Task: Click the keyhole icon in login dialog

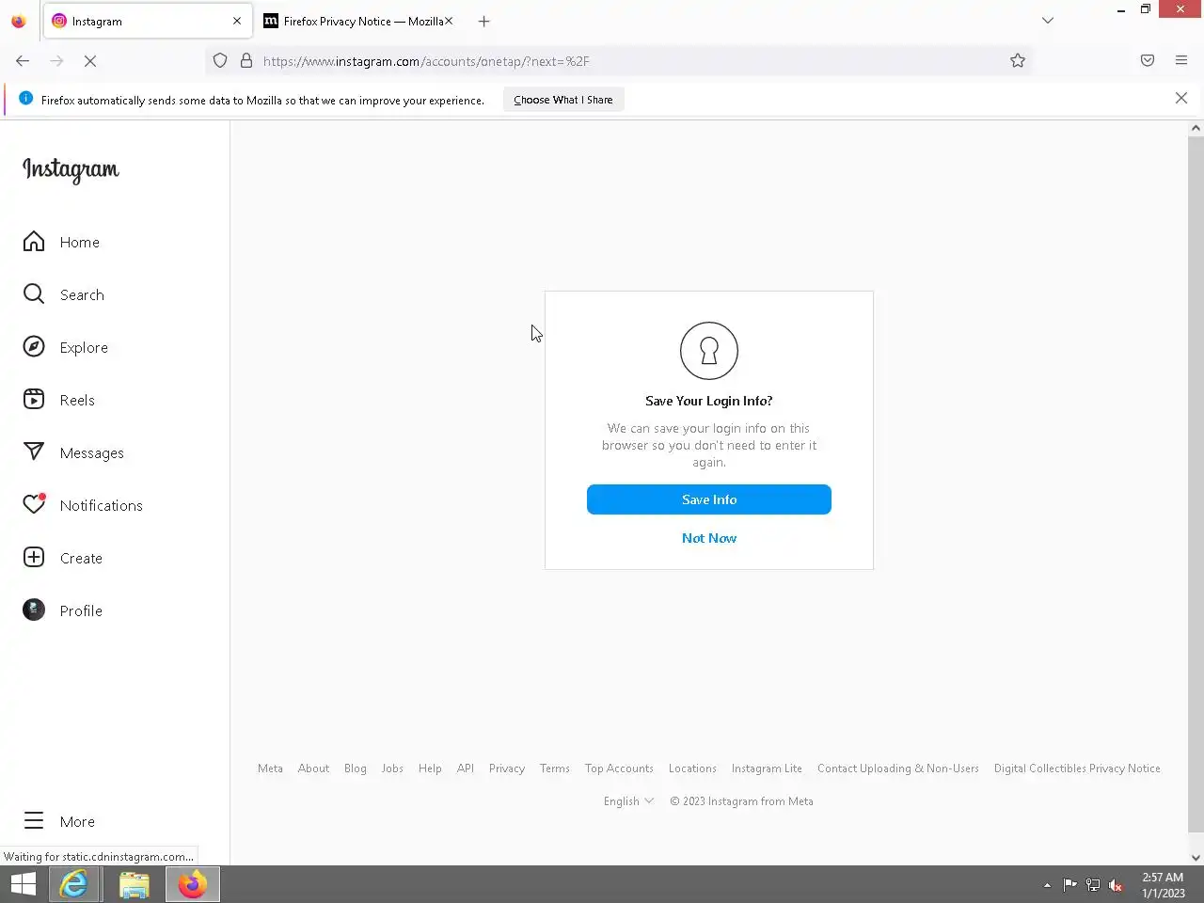Action: point(709,351)
